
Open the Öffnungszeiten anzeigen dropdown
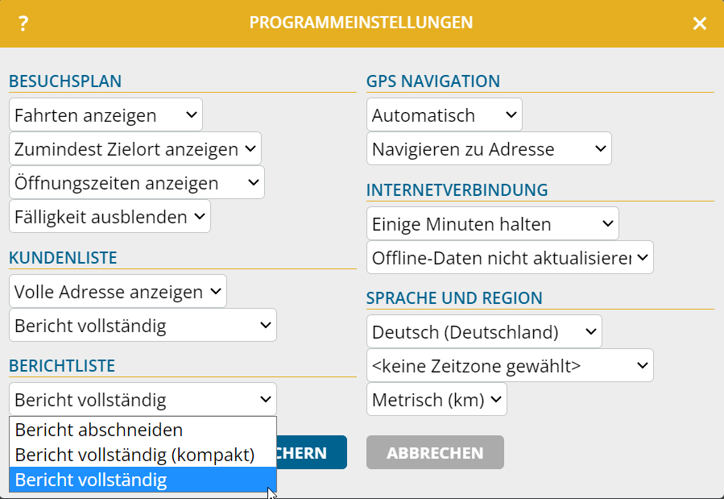137,182
